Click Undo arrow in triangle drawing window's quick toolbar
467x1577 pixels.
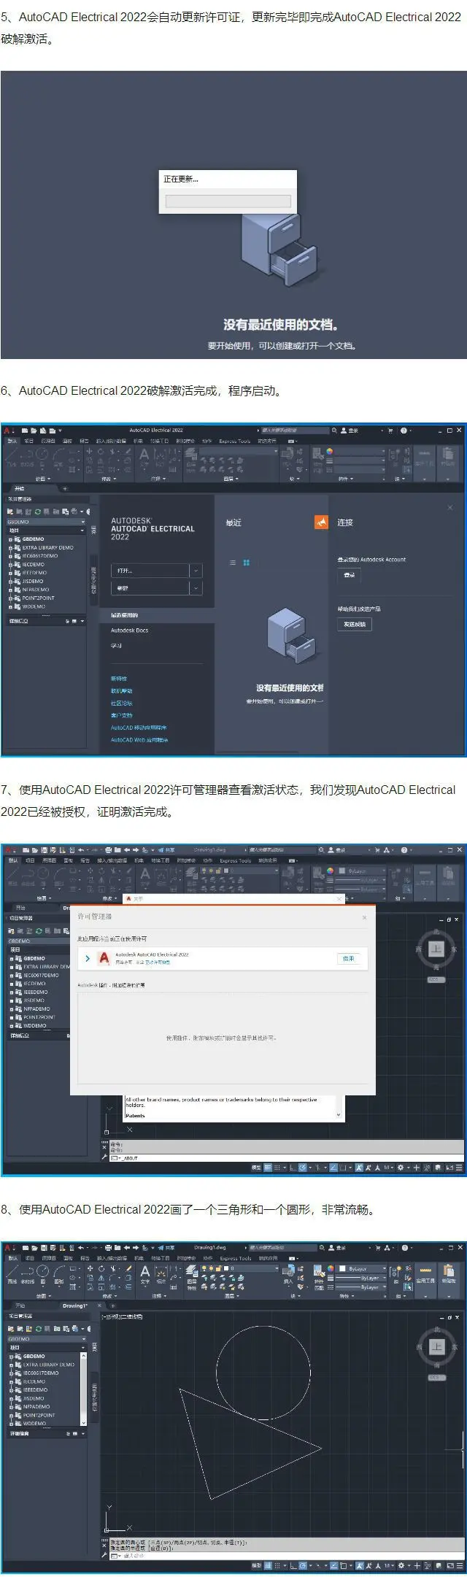coord(81,1248)
